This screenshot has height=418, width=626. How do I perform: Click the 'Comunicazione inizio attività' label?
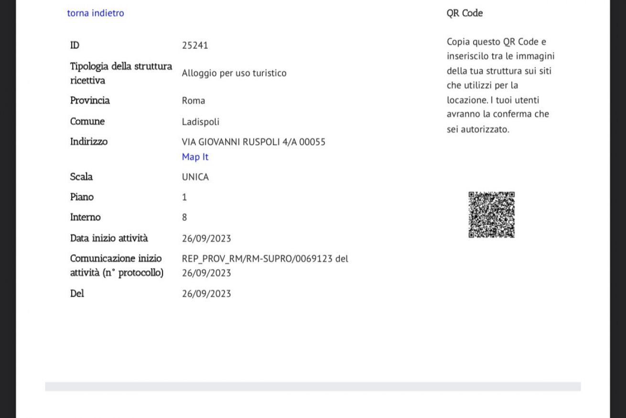pyautogui.click(x=117, y=266)
